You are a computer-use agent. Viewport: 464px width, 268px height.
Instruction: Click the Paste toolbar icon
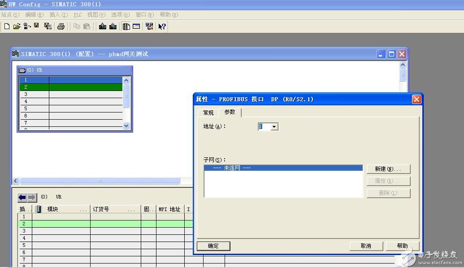coord(87,26)
